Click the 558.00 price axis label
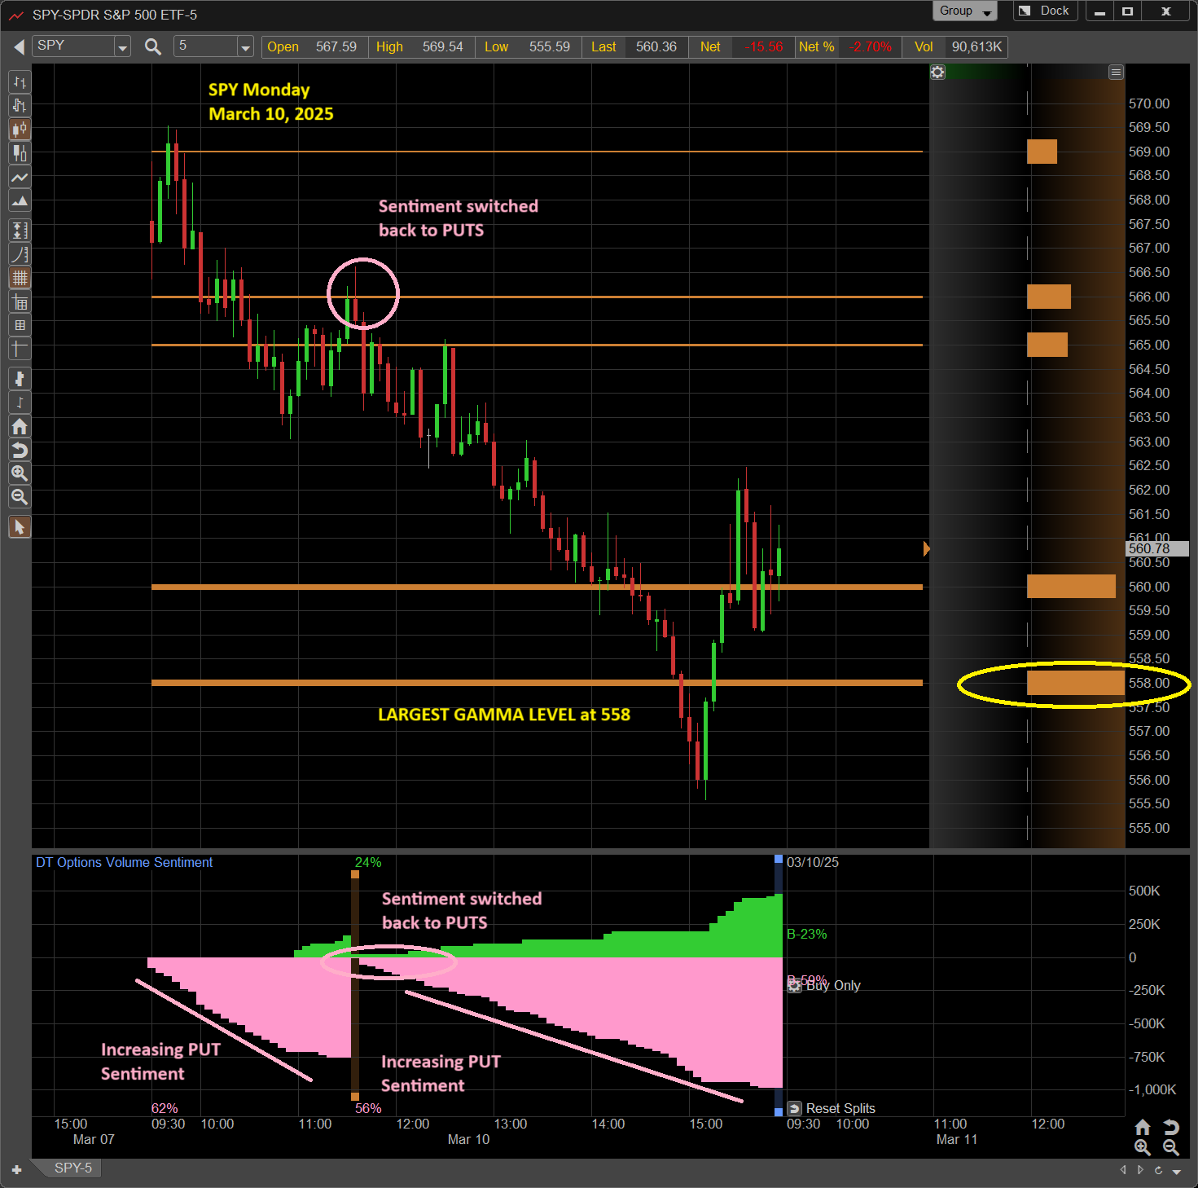The width and height of the screenshot is (1198, 1188). point(1149,683)
